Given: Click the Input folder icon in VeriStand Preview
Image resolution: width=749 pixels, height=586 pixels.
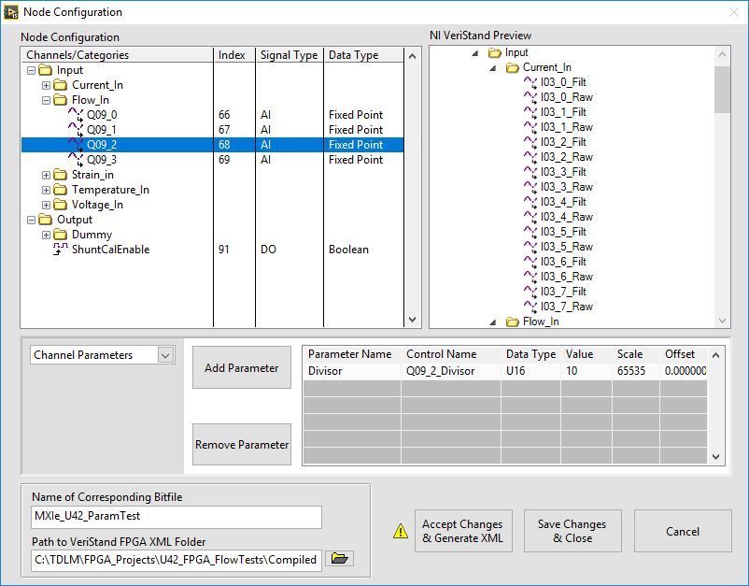Looking at the screenshot, I should click(x=495, y=52).
